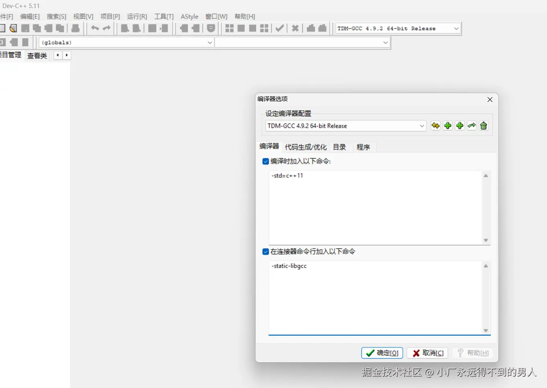Click the up arrow of compiler command scrollbar

[x=486, y=176]
